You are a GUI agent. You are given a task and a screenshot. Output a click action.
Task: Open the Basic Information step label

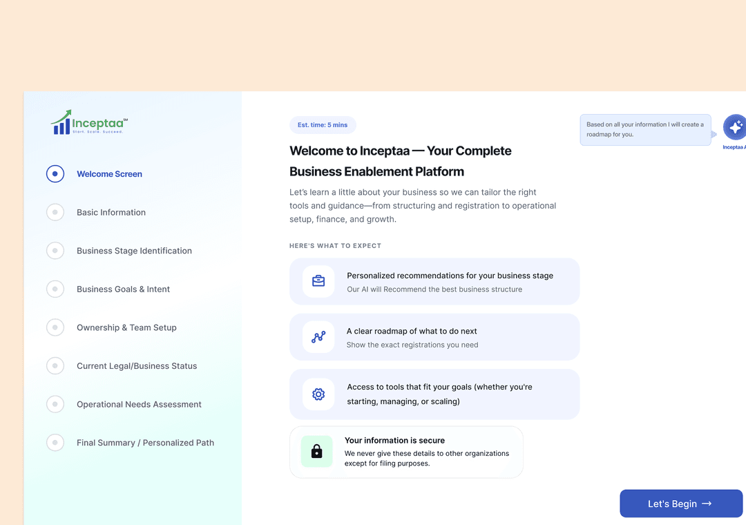[111, 212]
